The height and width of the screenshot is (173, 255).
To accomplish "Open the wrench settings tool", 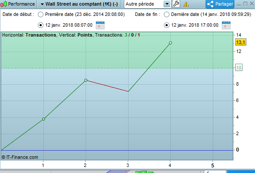I will (x=176, y=4).
